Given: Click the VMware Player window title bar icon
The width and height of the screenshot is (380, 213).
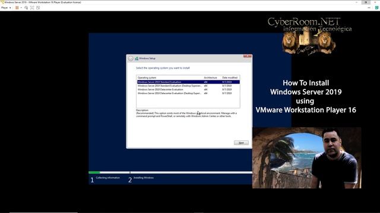Looking at the screenshot, I should 2,2.
